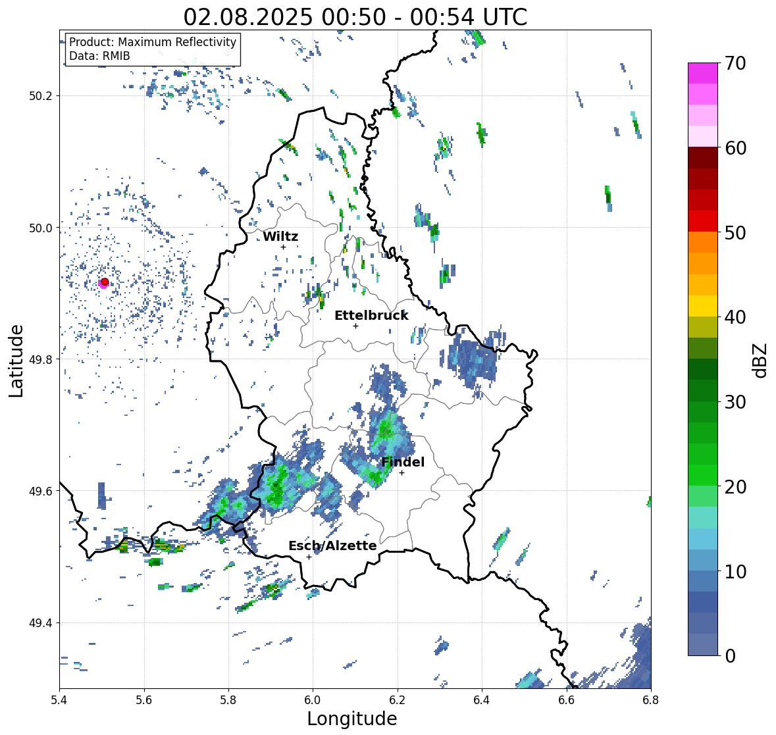Click the colorbar tick label 30

point(735,402)
